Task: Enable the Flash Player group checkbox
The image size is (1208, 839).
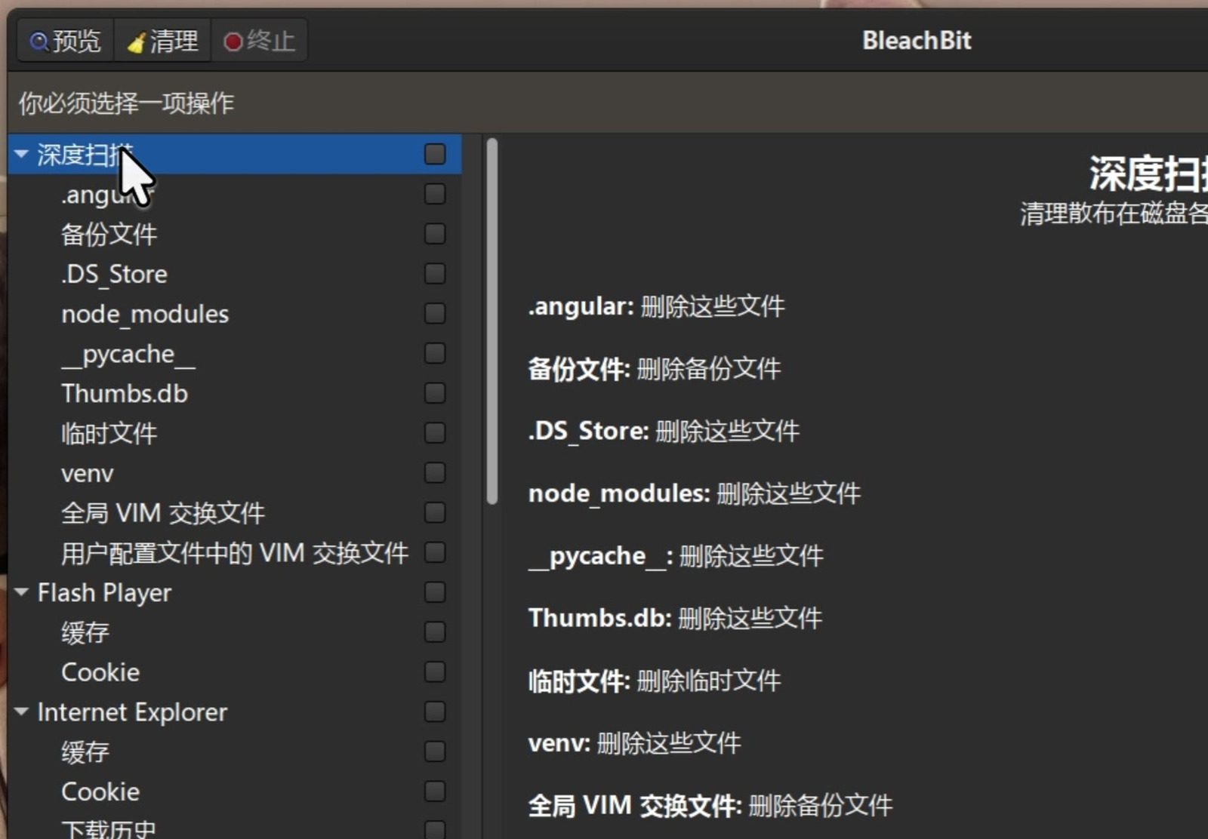Action: coord(435,592)
